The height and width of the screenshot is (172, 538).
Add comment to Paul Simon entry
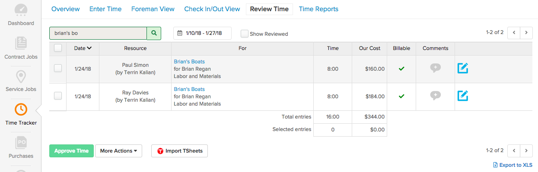pyautogui.click(x=436, y=68)
